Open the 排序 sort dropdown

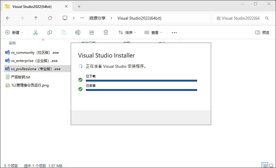pos(127,32)
